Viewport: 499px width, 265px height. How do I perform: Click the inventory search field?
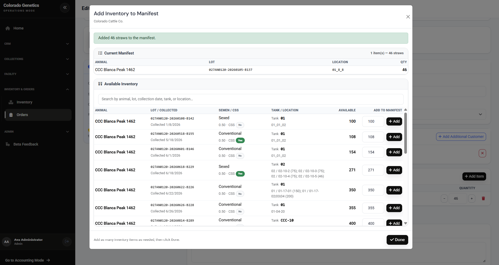tap(251, 99)
